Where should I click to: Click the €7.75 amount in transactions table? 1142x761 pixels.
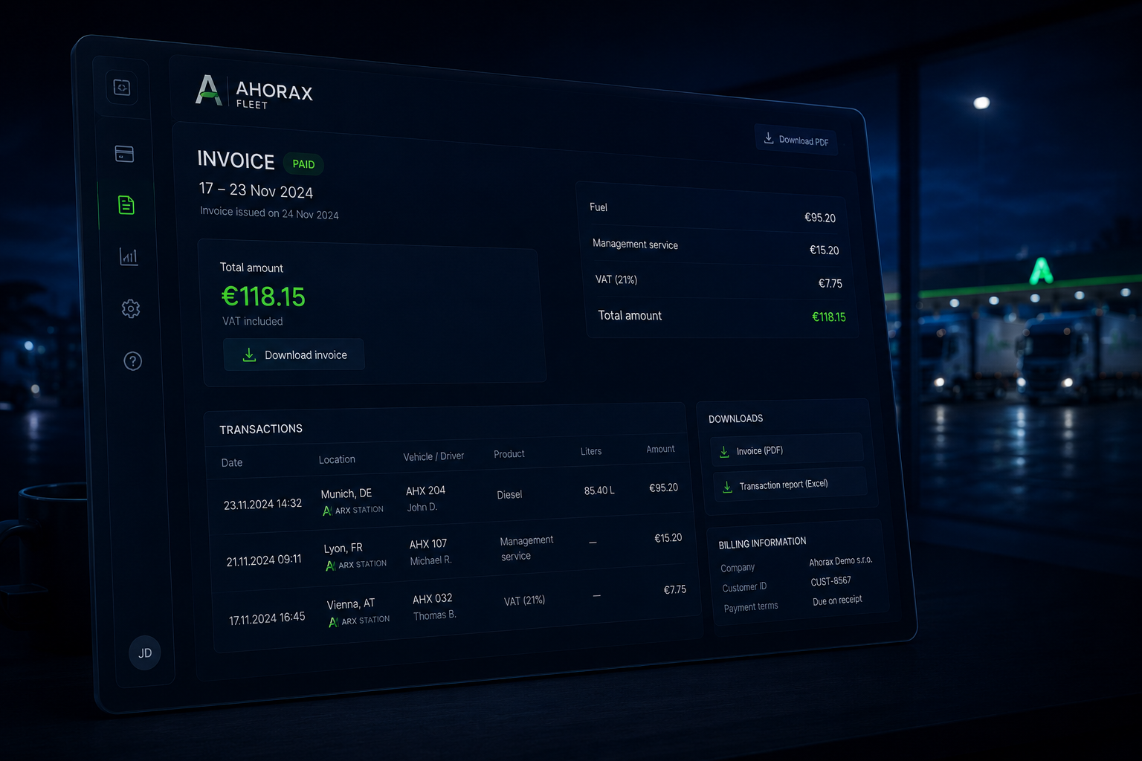(675, 589)
